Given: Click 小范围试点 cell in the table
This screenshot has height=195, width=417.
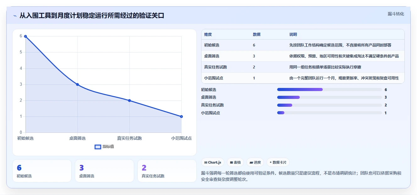Looking at the screenshot, I should tap(213, 78).
